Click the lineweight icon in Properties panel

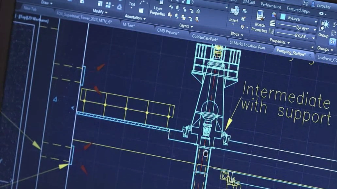pyautogui.click(x=272, y=23)
